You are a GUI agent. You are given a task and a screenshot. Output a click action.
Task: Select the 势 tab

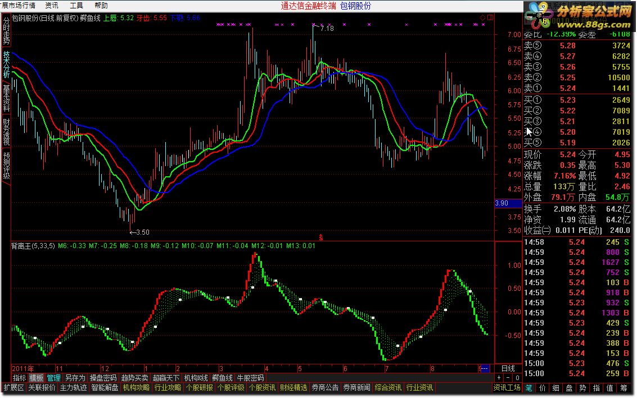tap(583, 388)
